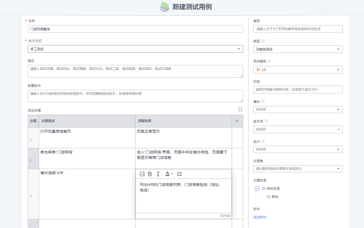364x228 pixels.
Task: Collapse the 特性目录 tree node
Action: coord(257,188)
